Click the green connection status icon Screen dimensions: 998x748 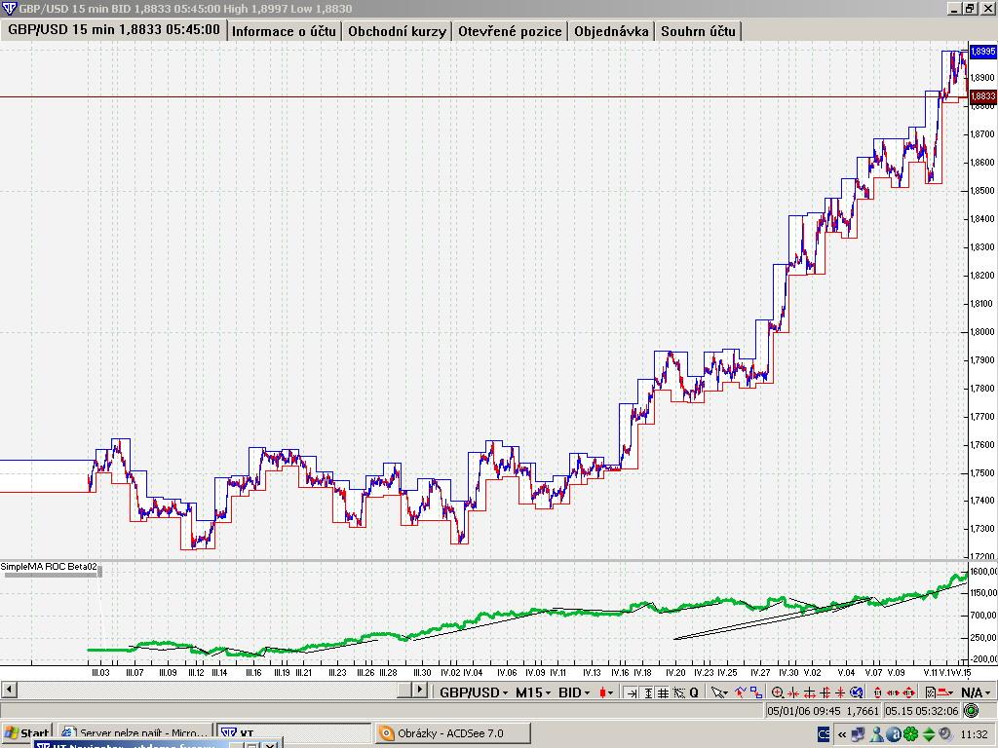coord(972,710)
